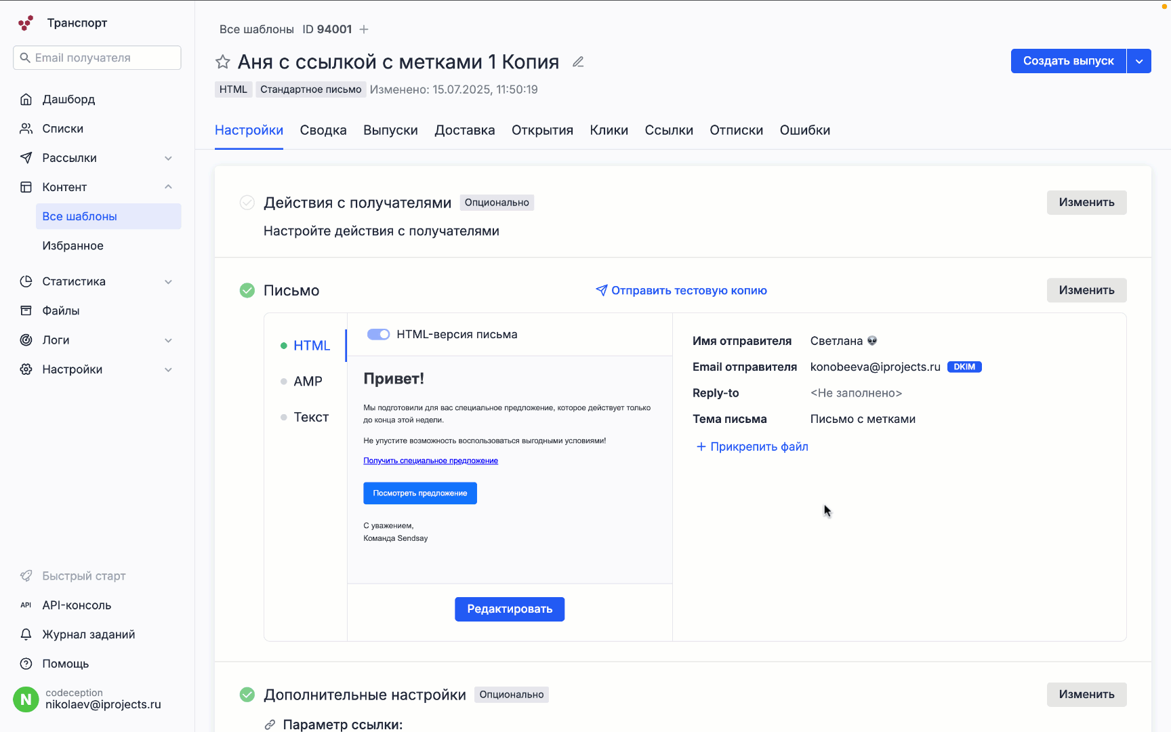Click the API-консоль icon

(x=26, y=605)
